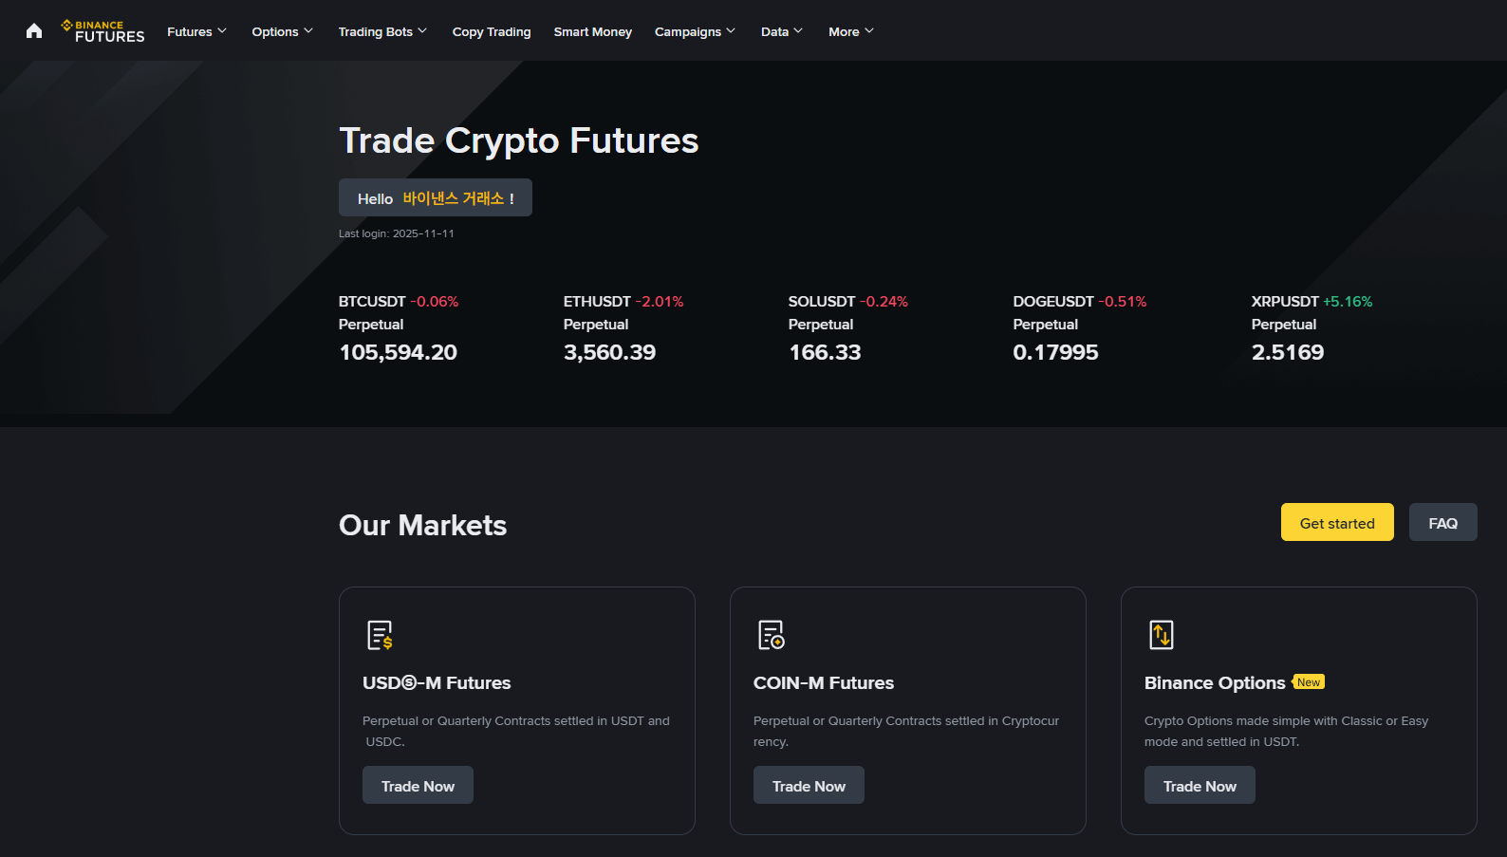This screenshot has width=1507, height=857.
Task: Expand the Futures dropdown menu
Action: [196, 31]
